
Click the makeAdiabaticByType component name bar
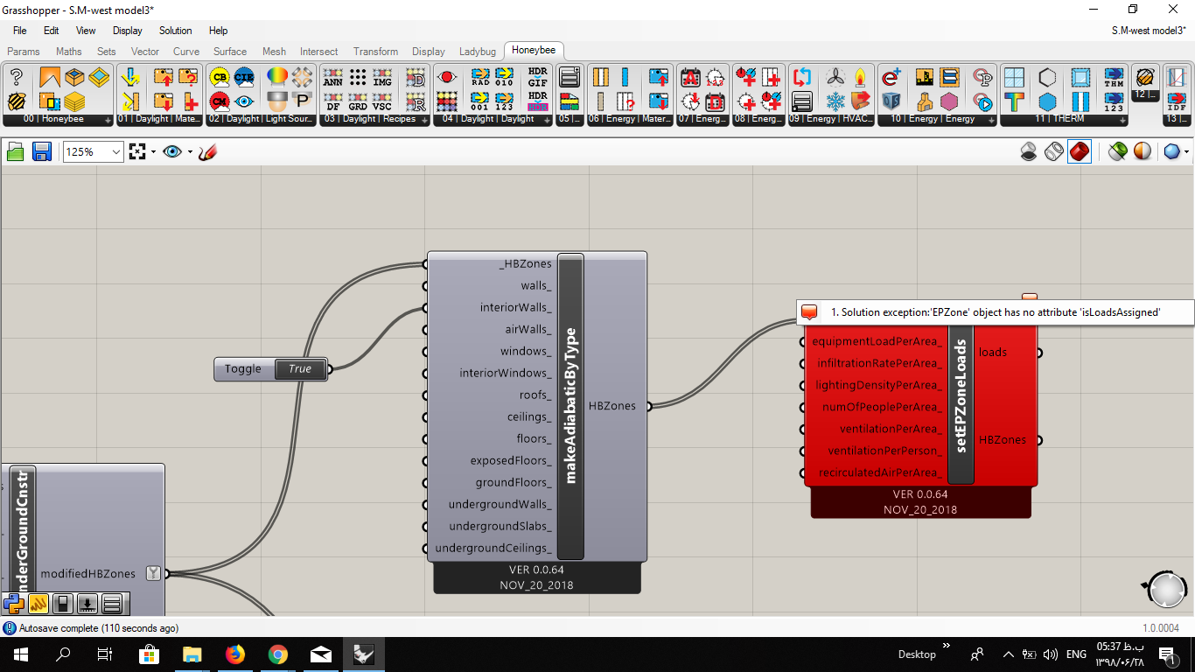point(570,406)
